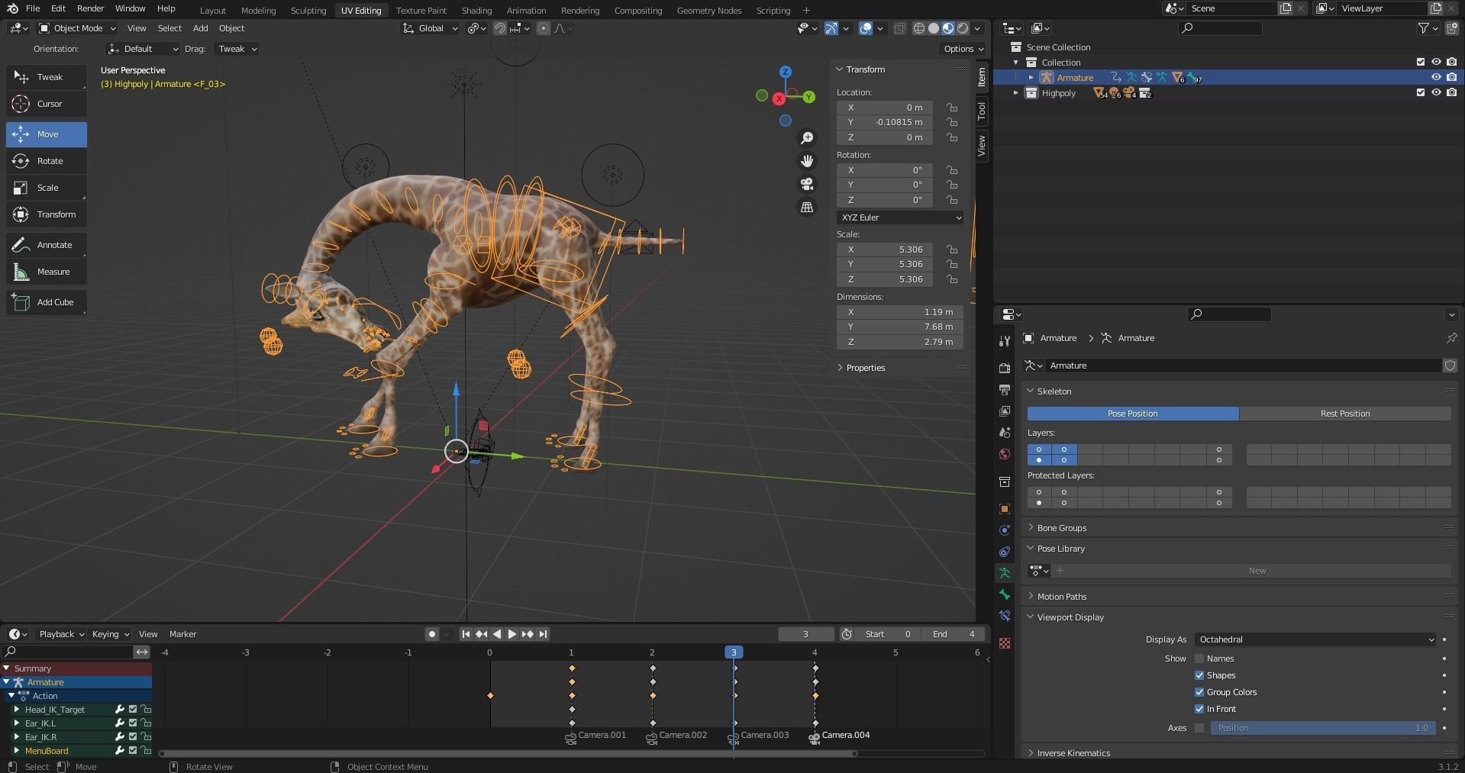Viewport: 1465px width, 773px height.
Task: Activate the Rotate tool
Action: (47, 161)
